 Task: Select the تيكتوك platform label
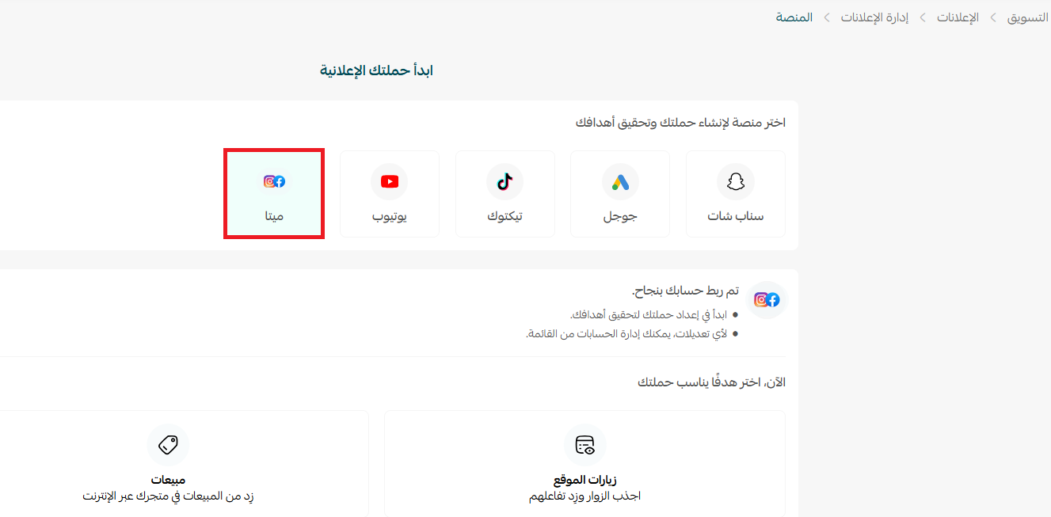pos(505,216)
